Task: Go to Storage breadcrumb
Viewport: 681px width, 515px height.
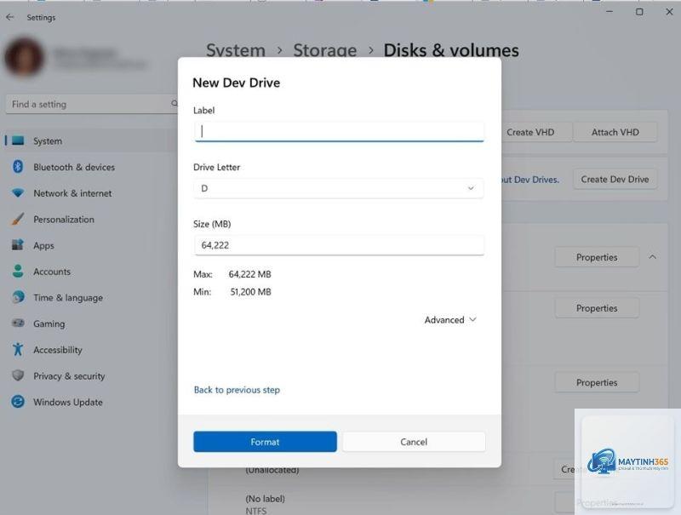Action: (x=325, y=50)
